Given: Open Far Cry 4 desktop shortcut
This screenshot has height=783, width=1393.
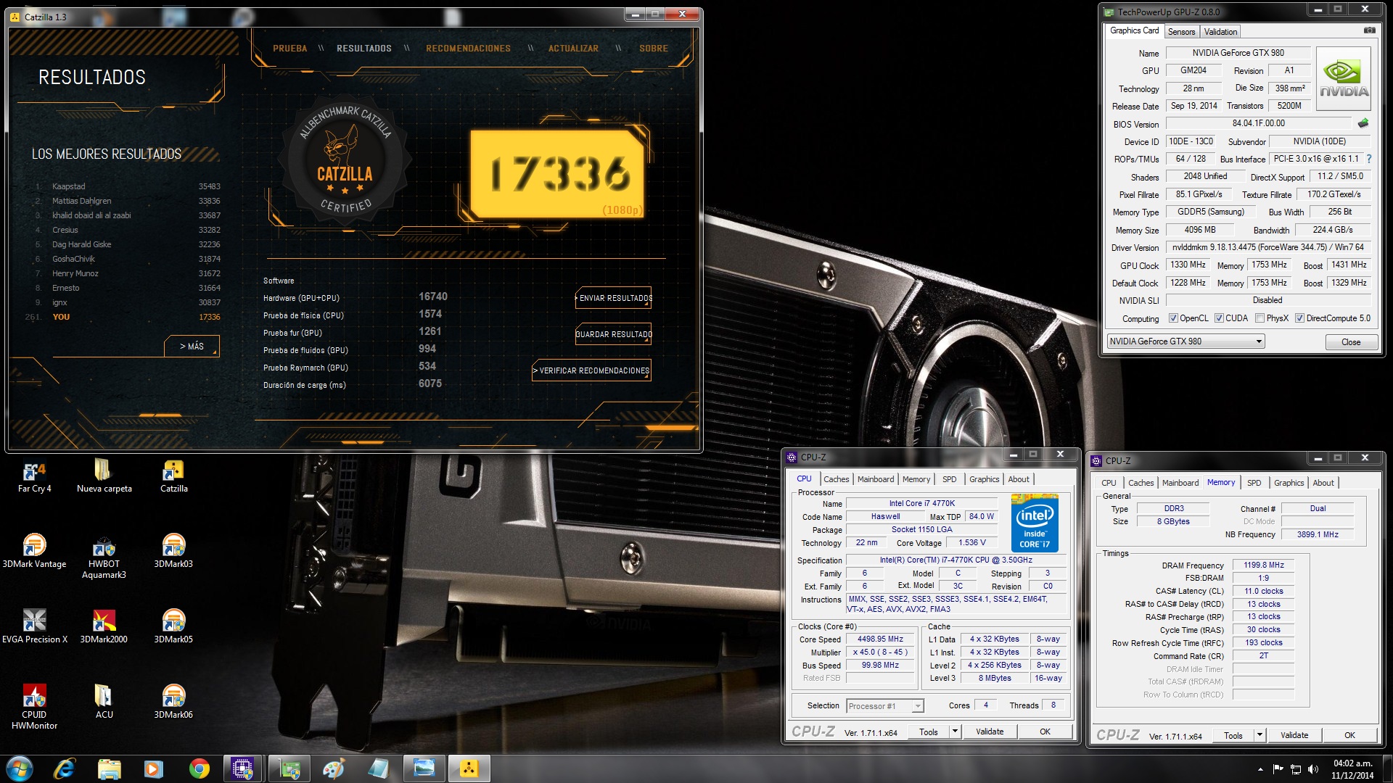Looking at the screenshot, I should (x=34, y=476).
